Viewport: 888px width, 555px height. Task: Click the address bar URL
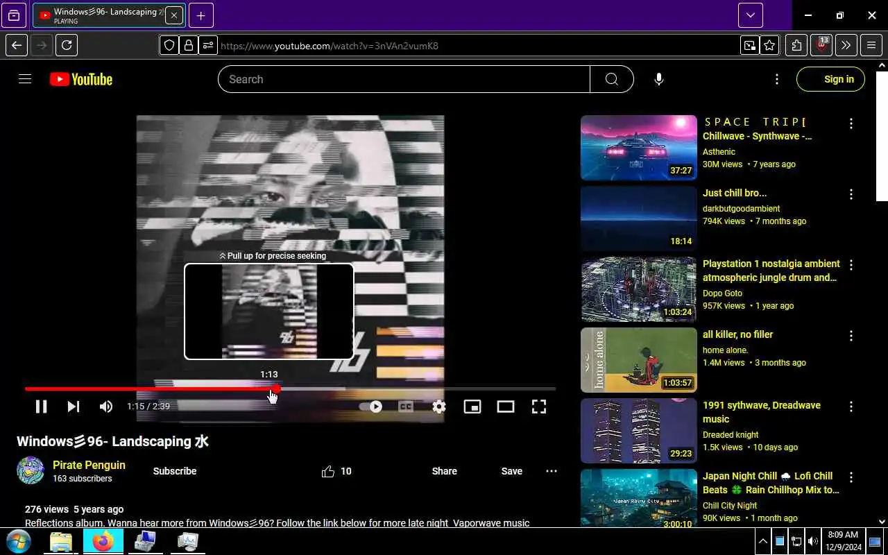click(x=479, y=46)
